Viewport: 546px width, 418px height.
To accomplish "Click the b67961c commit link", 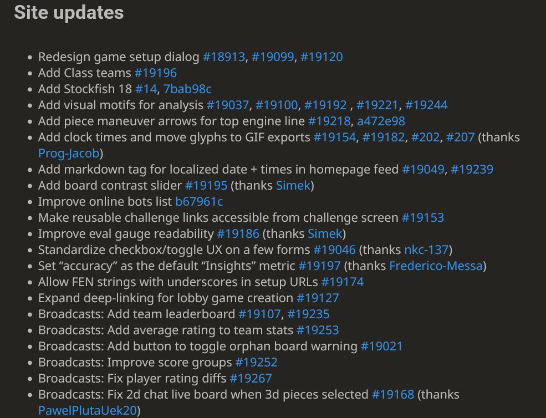I will [199, 201].
